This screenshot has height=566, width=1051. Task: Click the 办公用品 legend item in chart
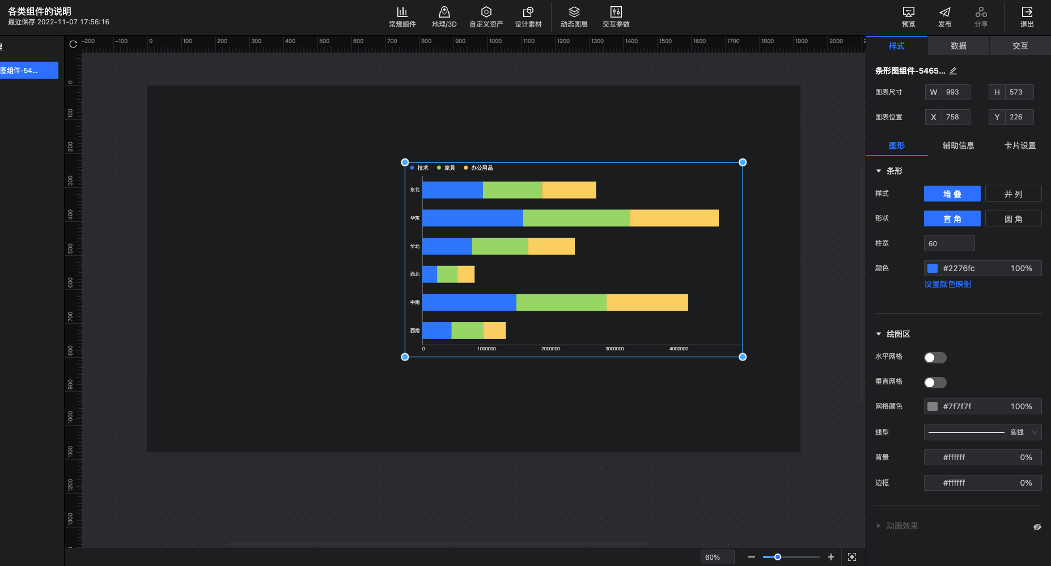click(478, 168)
